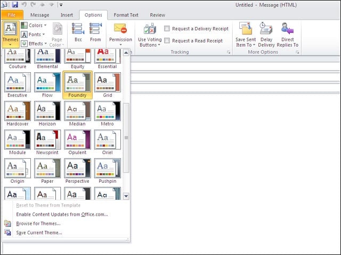Choose Save Current Theme
Image resolution: width=341 pixels, height=255 pixels.
tap(39, 233)
